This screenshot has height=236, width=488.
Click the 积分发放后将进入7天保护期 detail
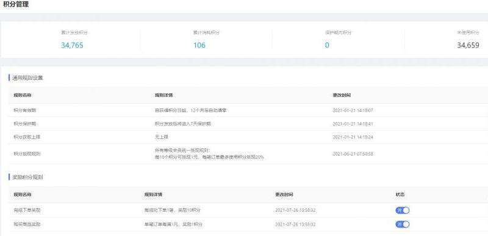[183, 124]
